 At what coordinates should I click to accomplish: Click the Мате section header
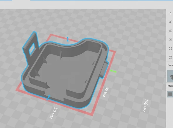tap(170, 86)
